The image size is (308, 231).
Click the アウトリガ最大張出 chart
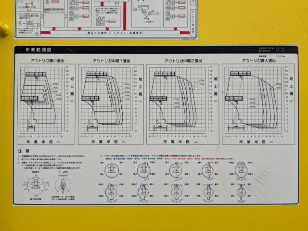255,99
